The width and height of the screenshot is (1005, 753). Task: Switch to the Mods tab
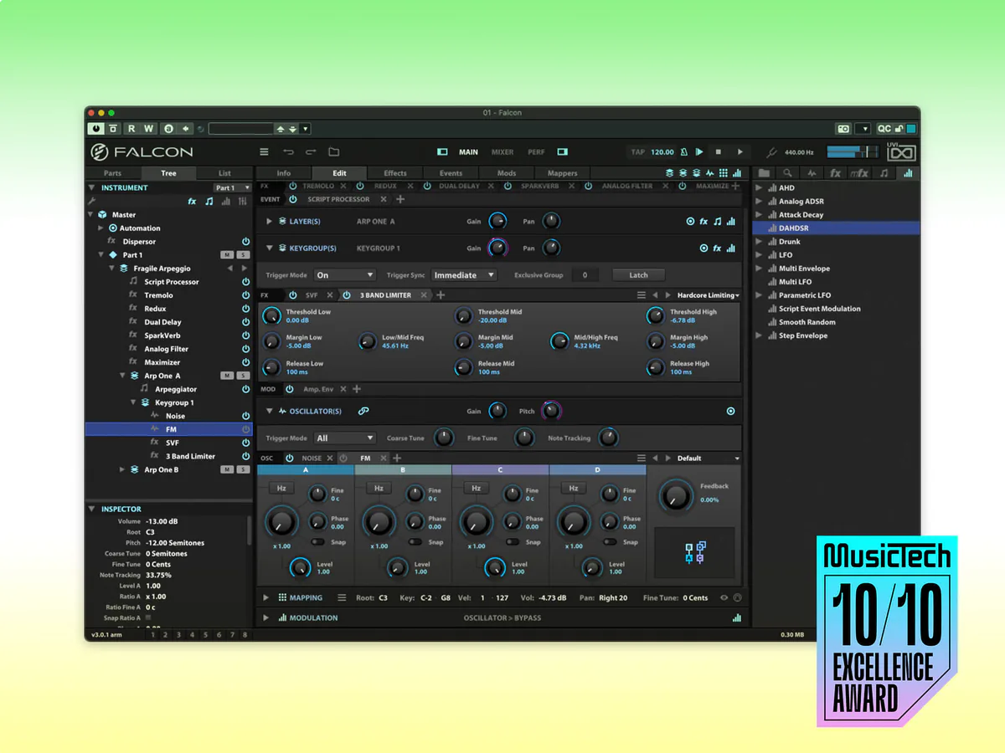pyautogui.click(x=507, y=173)
